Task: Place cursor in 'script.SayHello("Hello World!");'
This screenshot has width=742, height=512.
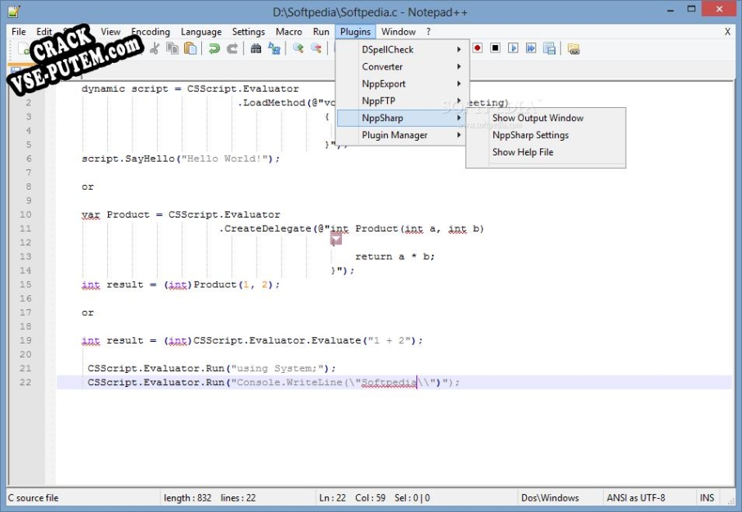Action: tap(180, 159)
